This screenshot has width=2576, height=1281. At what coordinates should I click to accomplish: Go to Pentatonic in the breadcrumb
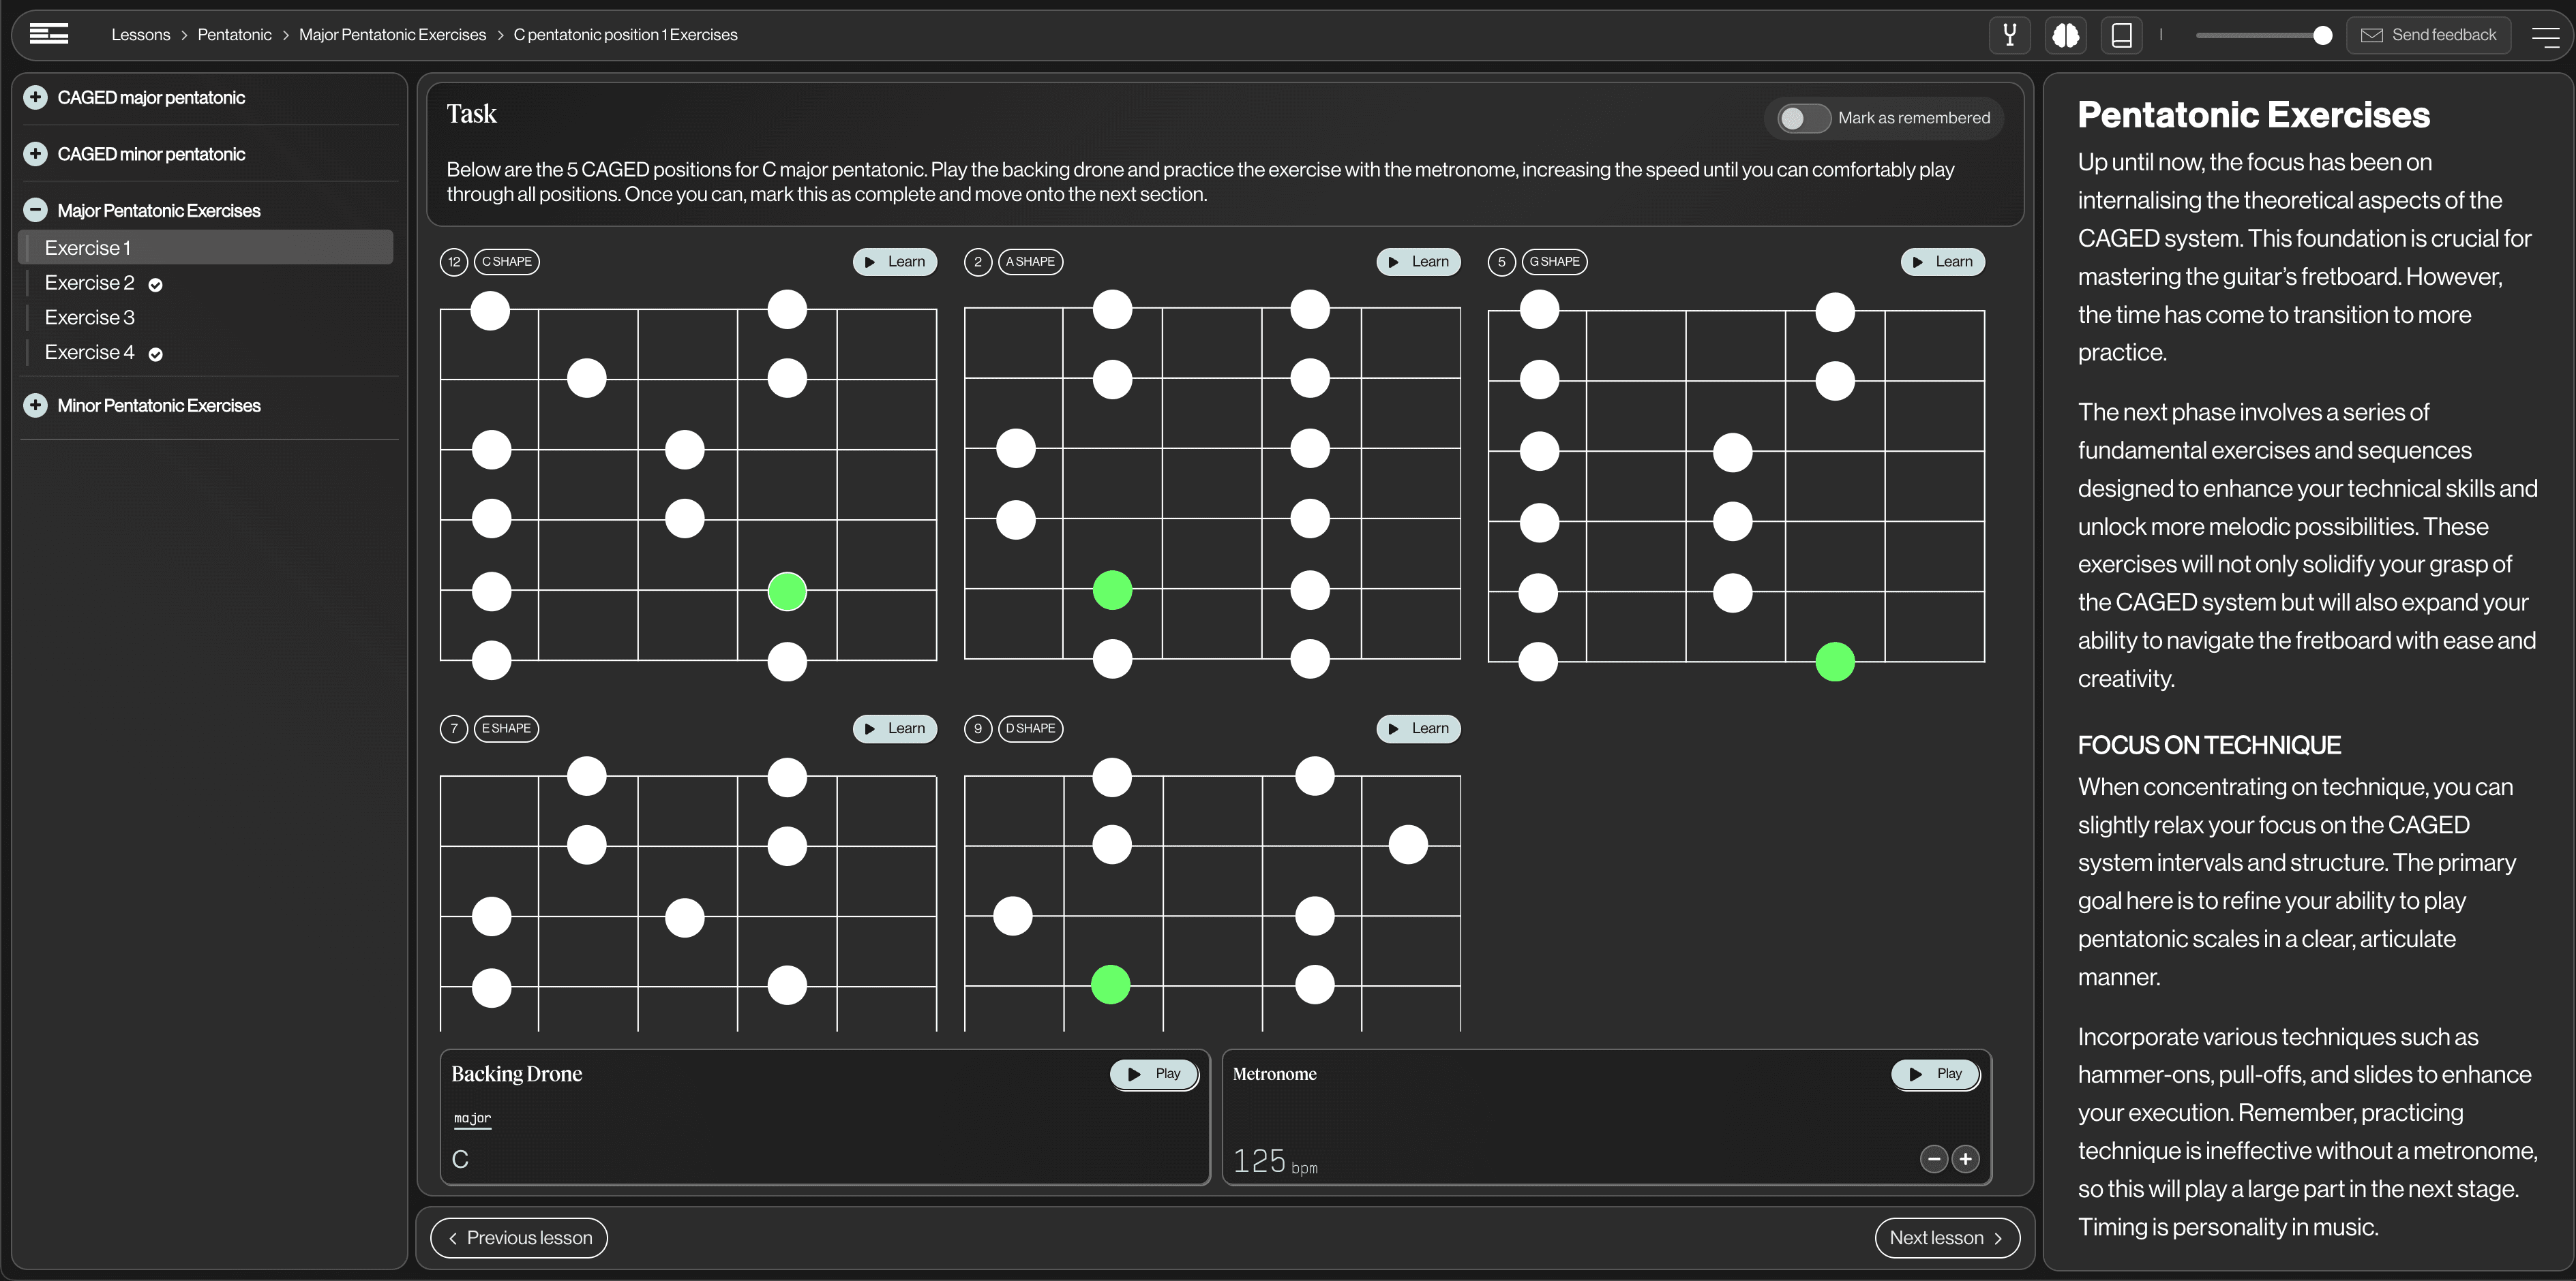[x=234, y=35]
